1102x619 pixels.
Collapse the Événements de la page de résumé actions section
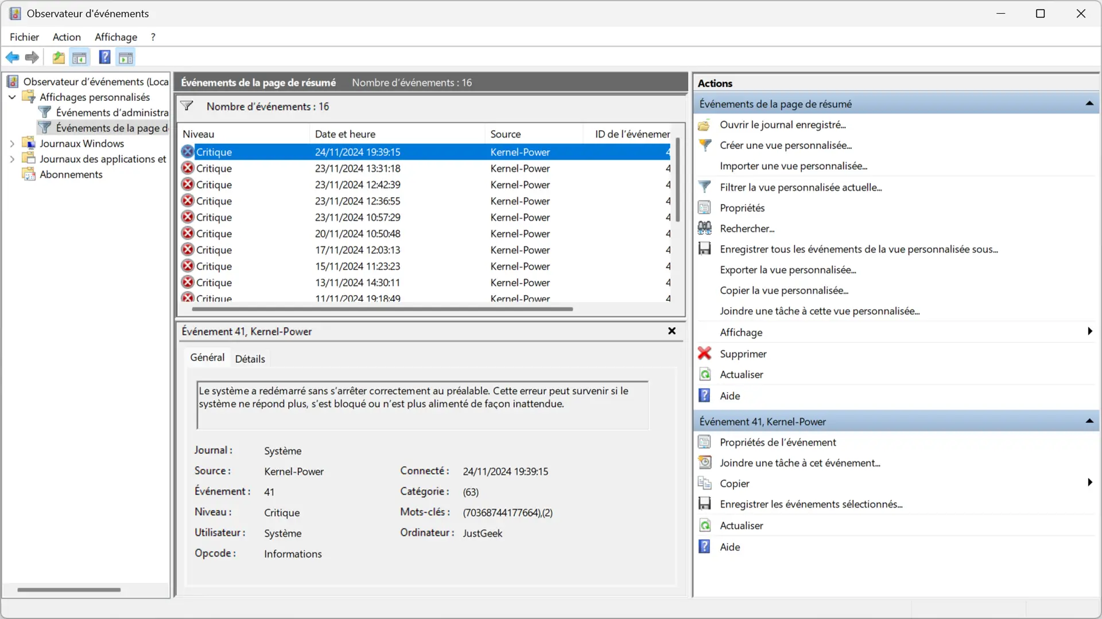coord(1089,104)
